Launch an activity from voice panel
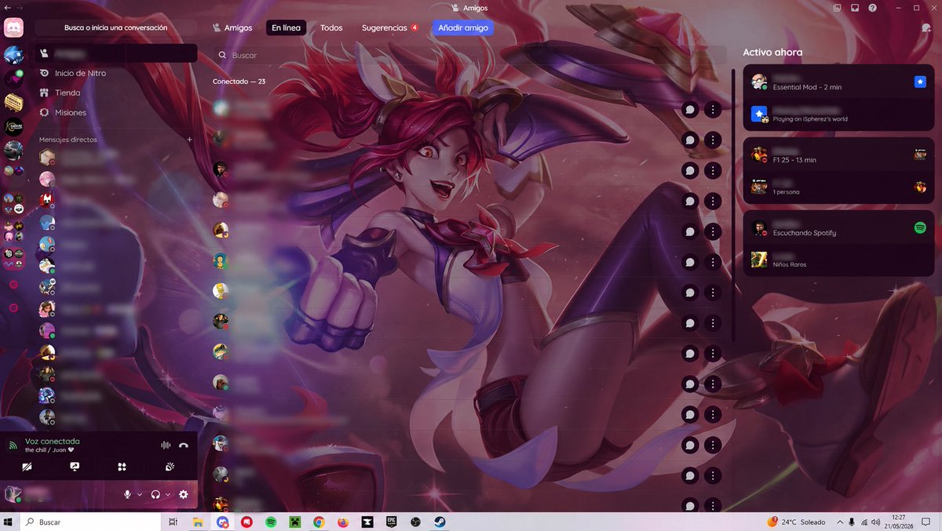The image size is (942, 531). point(122,467)
